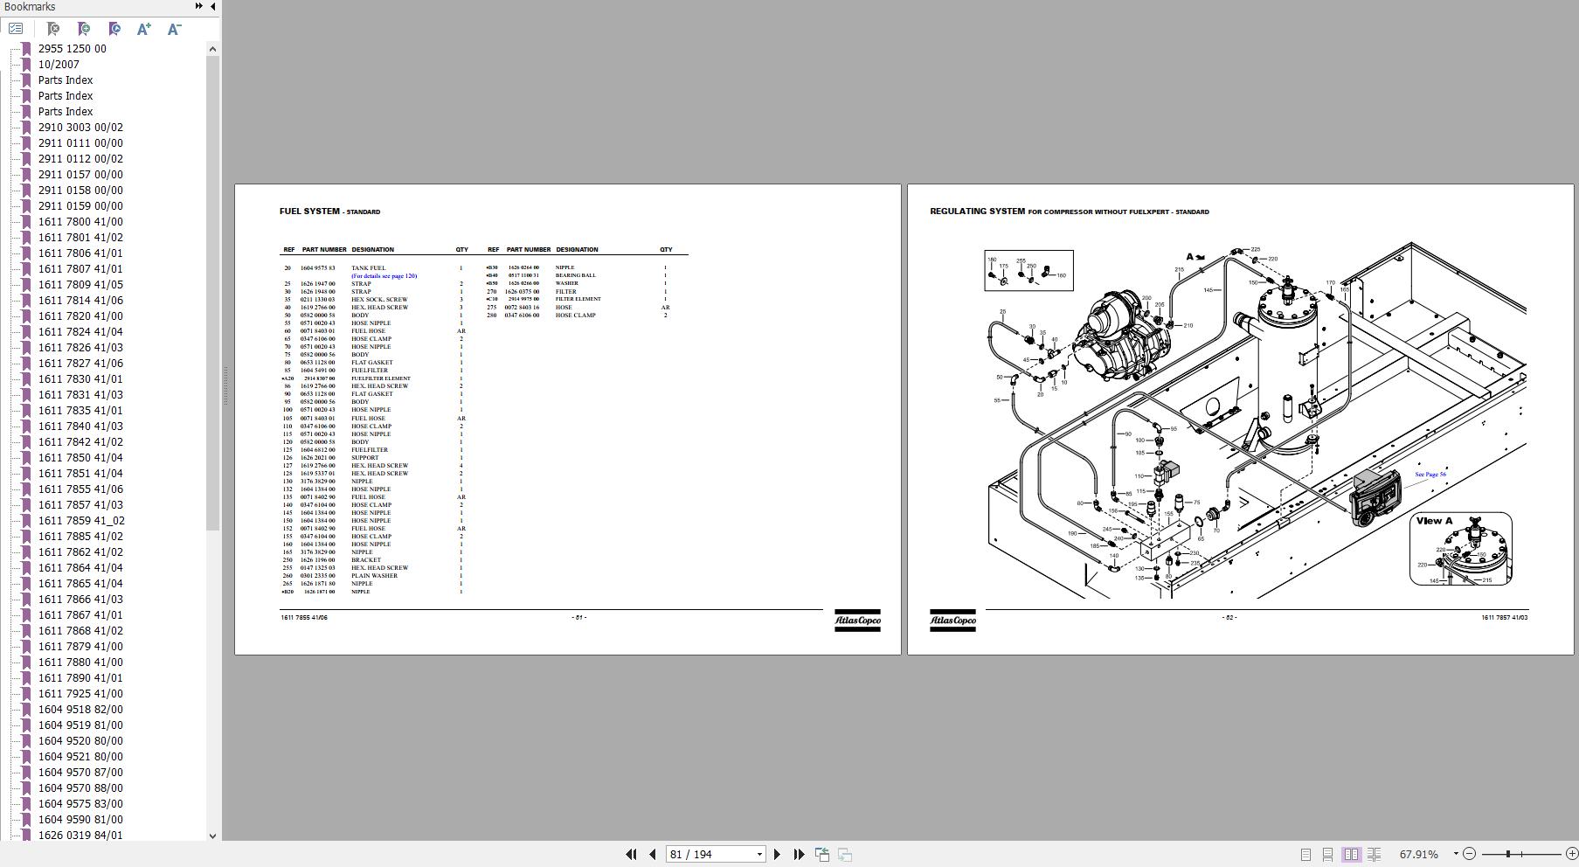Screen dimensions: 1579x867
Task: Open bookmark 1611 7925 41/00
Action: coord(80,694)
